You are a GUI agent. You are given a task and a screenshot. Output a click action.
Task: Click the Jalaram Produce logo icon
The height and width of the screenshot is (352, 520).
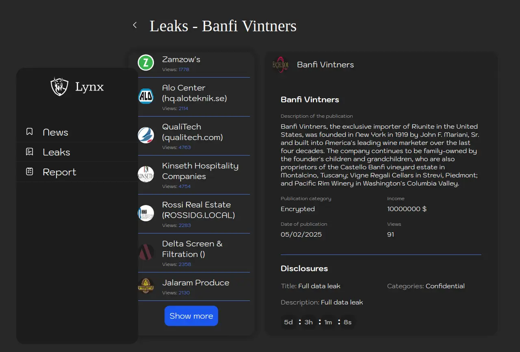[x=146, y=286]
